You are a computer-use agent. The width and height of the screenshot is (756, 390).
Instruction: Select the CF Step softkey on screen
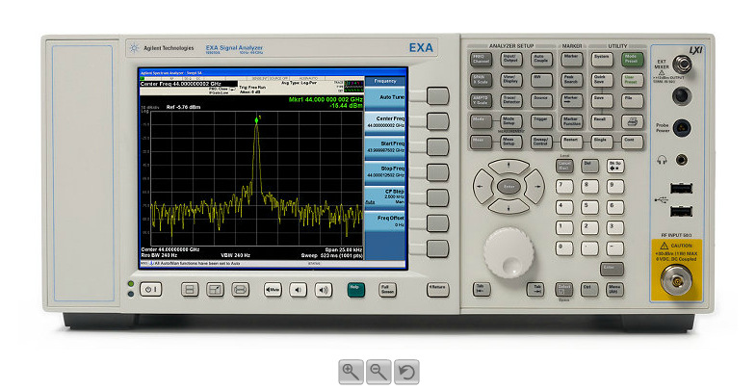(384, 197)
